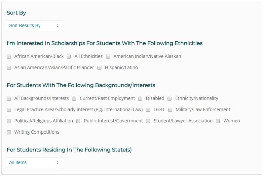This screenshot has width=263, height=176.
Task: Select American Indian/Native Alaskan checkbox
Action: (x=108, y=57)
